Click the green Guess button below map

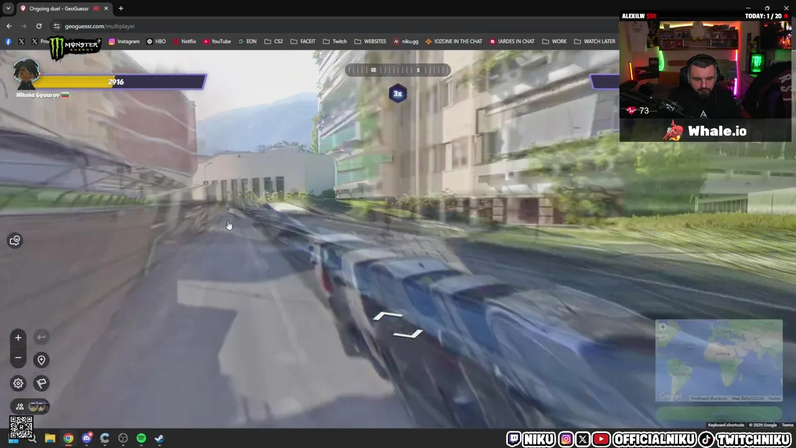click(719, 414)
